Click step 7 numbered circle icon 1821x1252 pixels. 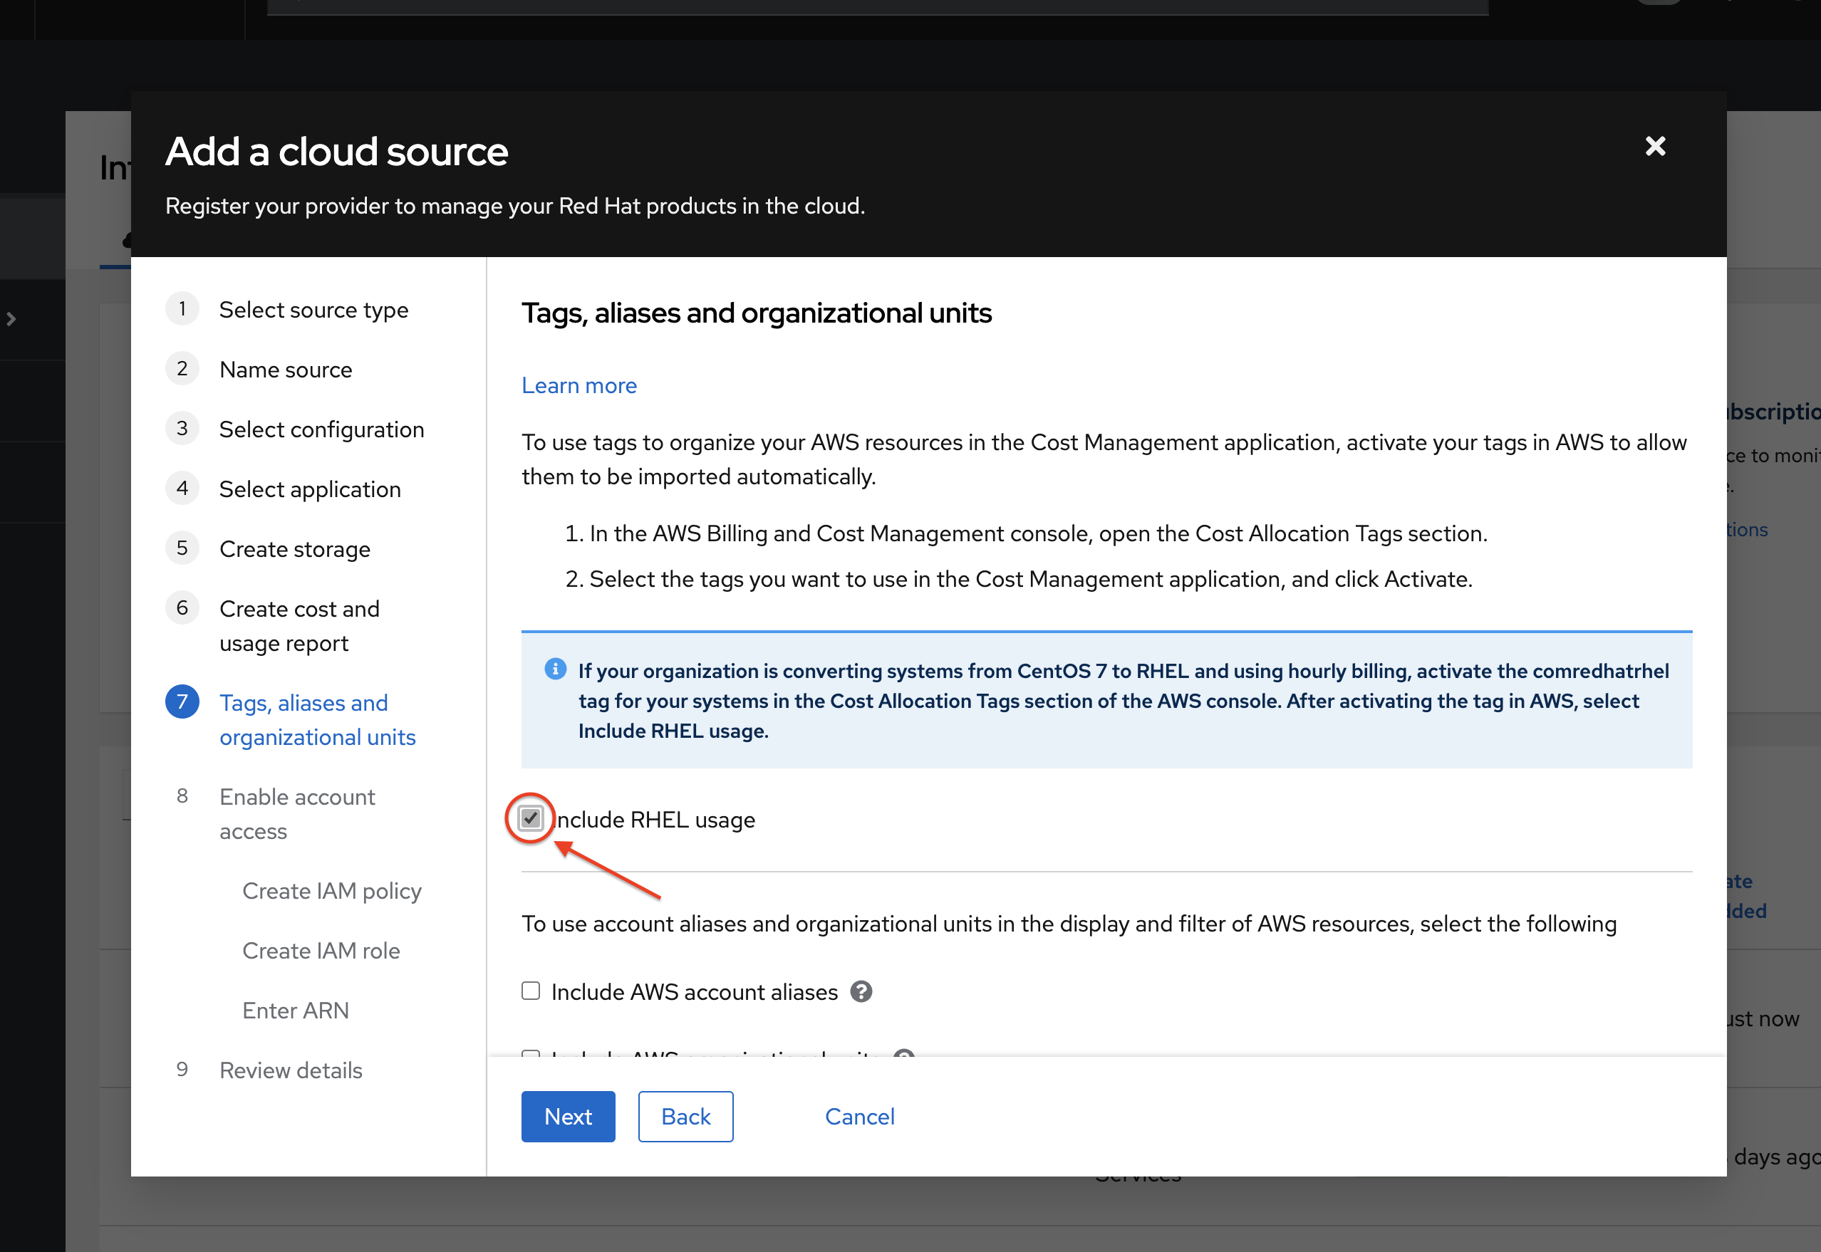point(182,701)
